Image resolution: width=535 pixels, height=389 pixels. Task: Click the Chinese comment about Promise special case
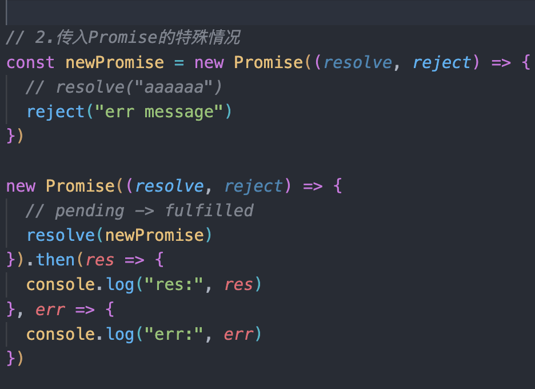[123, 37]
